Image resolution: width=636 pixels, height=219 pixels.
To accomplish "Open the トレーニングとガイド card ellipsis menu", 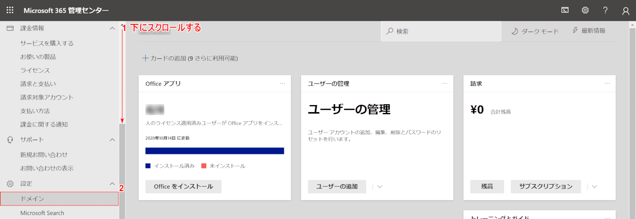I will 607,217.
